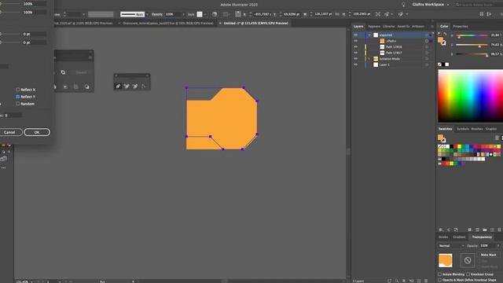
Task: Open the Transparency opacity dropdown arrow
Action: click(x=498, y=246)
